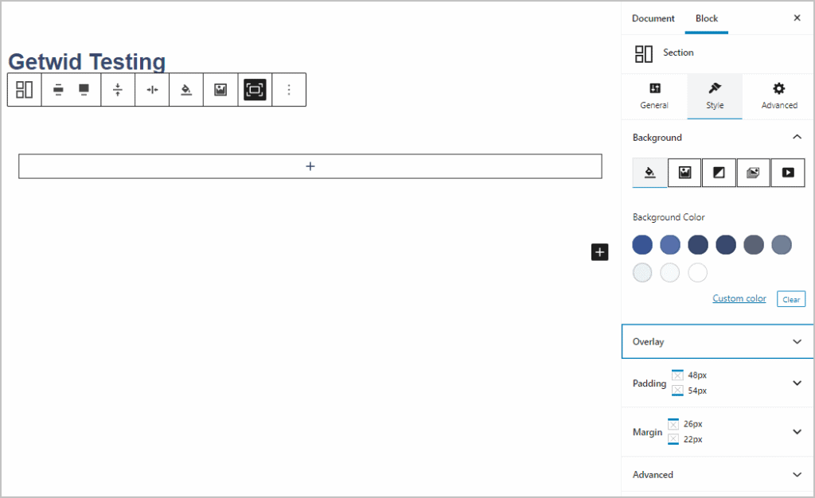Screen dimensions: 815x498
Task: Toggle the highlighted content area toolbar icon
Action: pyautogui.click(x=255, y=90)
